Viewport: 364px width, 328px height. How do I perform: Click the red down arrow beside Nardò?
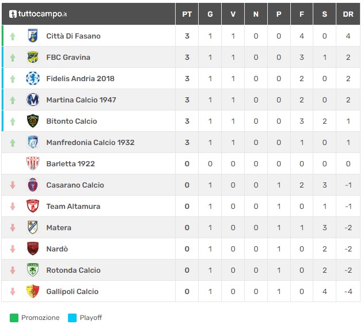click(x=13, y=249)
